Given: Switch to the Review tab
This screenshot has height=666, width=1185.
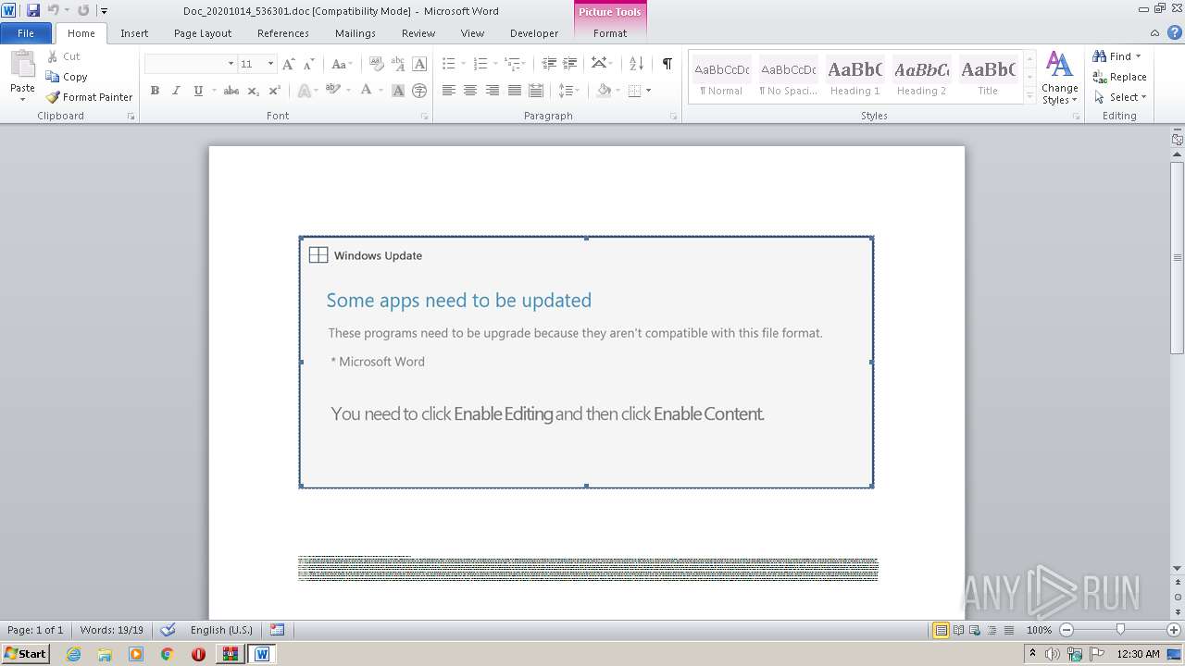Looking at the screenshot, I should click(x=418, y=33).
